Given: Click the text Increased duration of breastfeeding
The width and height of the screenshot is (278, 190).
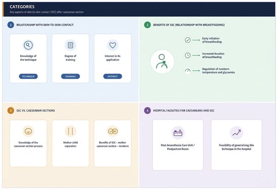Looking at the screenshot, I should 213,55.
